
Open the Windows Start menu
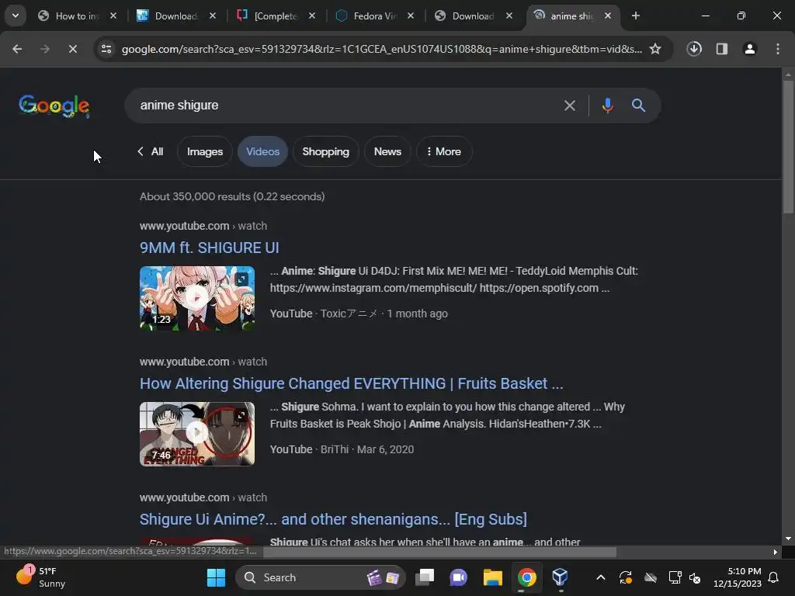point(216,577)
